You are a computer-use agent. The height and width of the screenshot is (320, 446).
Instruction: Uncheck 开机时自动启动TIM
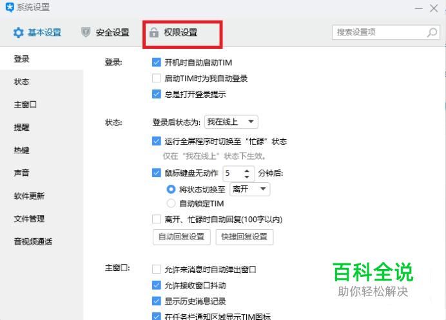(157, 62)
